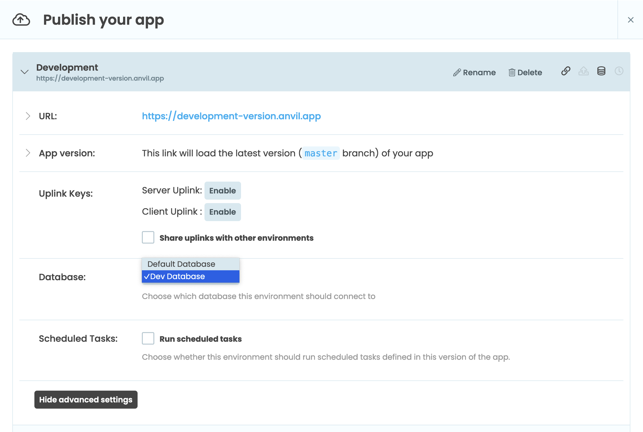This screenshot has width=643, height=432.
Task: Expand the App version row
Action: [x=28, y=153]
